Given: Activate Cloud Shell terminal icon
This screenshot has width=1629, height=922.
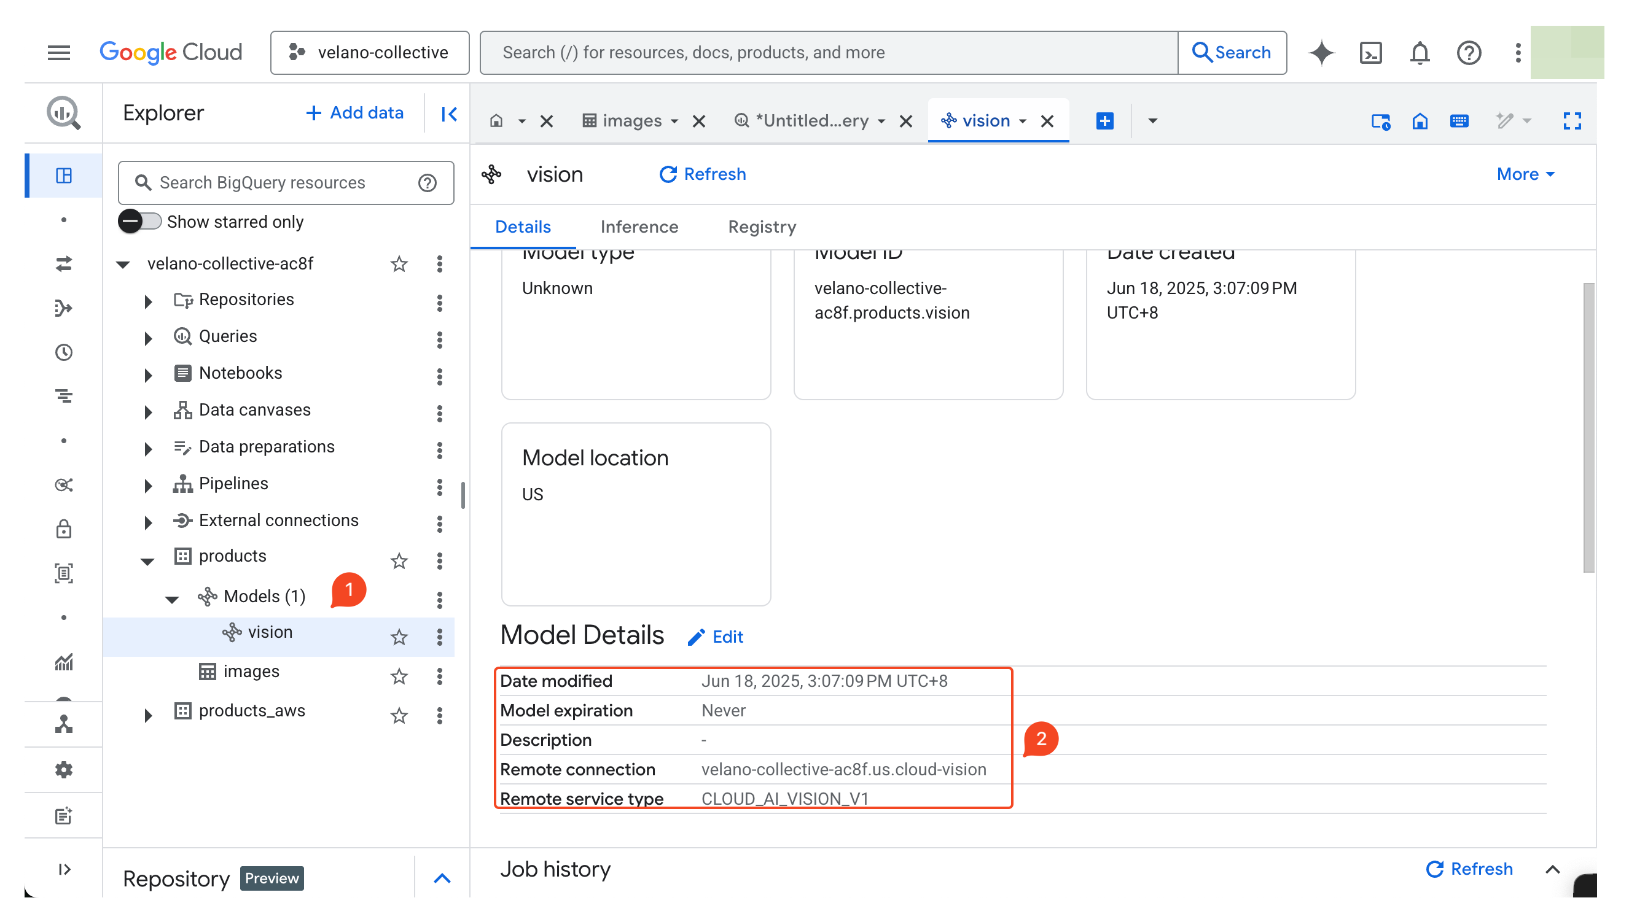Looking at the screenshot, I should pos(1371,53).
